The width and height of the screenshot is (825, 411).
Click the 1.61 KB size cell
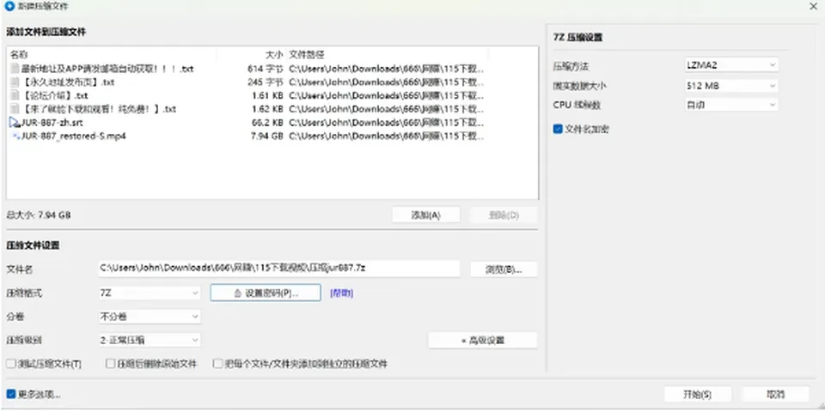[x=267, y=95]
